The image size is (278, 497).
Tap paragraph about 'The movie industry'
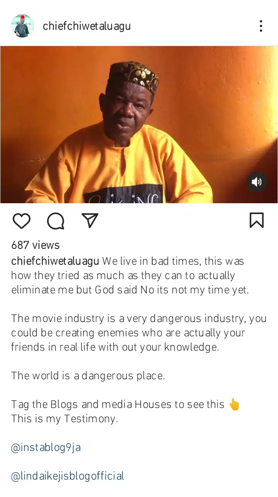(139, 333)
